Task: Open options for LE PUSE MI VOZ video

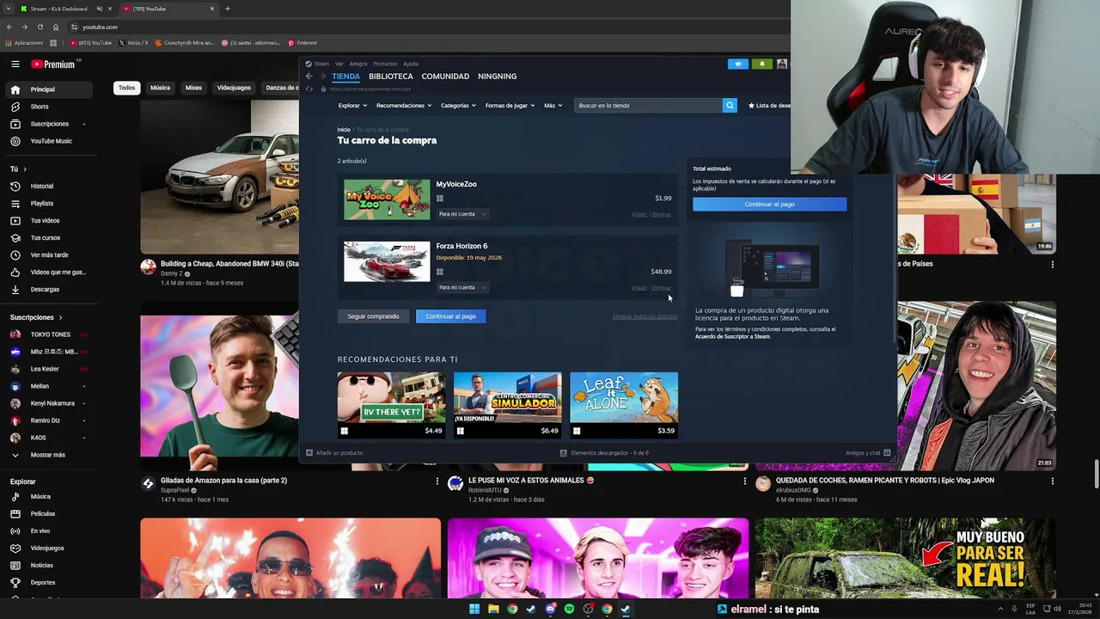Action: [x=744, y=481]
